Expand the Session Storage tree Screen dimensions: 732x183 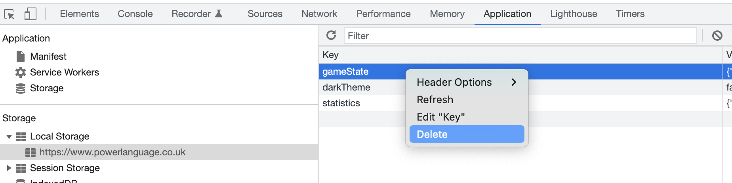pyautogui.click(x=9, y=168)
